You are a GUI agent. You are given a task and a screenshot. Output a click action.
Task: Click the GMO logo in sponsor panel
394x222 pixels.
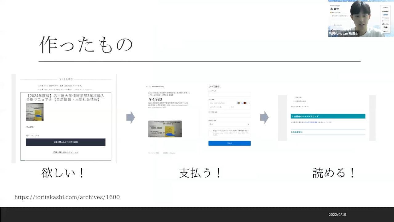[385, 14]
